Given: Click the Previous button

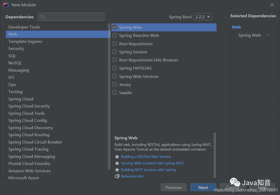Looking at the screenshot, I should 174,187.
